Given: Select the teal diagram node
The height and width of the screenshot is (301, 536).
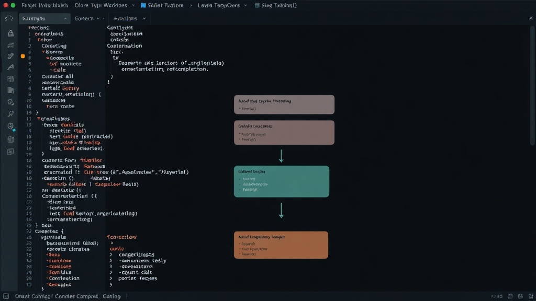Looking at the screenshot, I should (x=281, y=181).
